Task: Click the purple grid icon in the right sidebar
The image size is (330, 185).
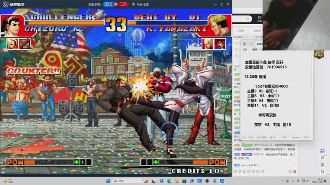Action: coord(323,150)
